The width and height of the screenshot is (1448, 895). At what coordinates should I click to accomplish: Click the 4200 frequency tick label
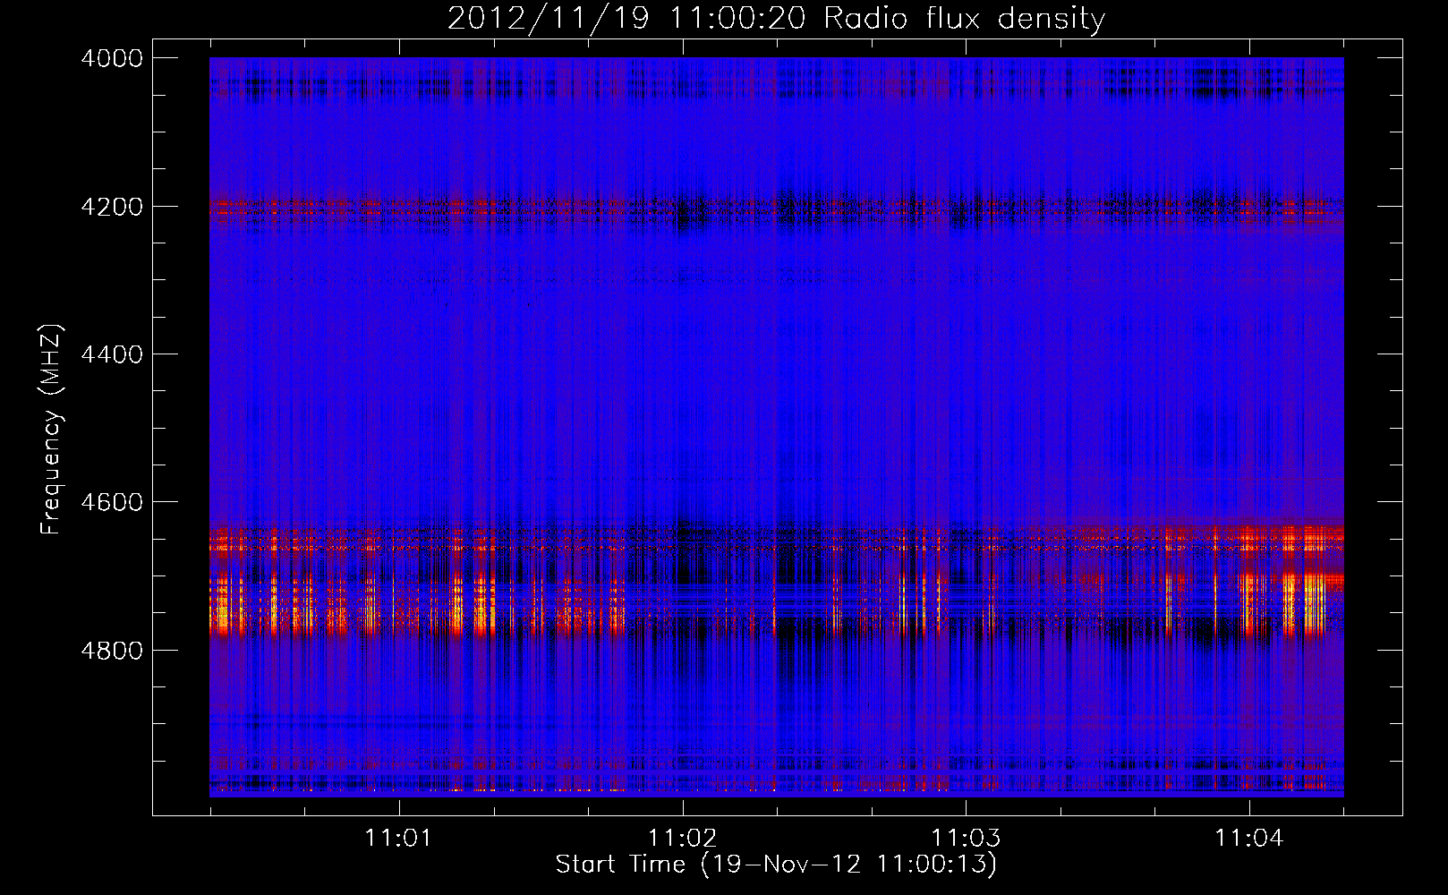pos(112,207)
